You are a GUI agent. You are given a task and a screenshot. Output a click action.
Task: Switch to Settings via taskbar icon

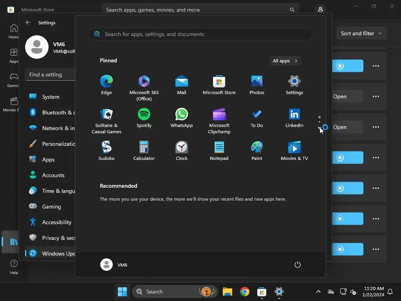[x=279, y=292]
